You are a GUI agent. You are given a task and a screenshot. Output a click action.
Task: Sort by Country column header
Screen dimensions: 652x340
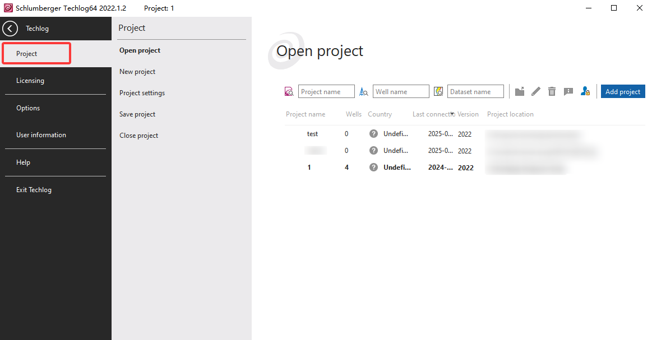(x=380, y=114)
